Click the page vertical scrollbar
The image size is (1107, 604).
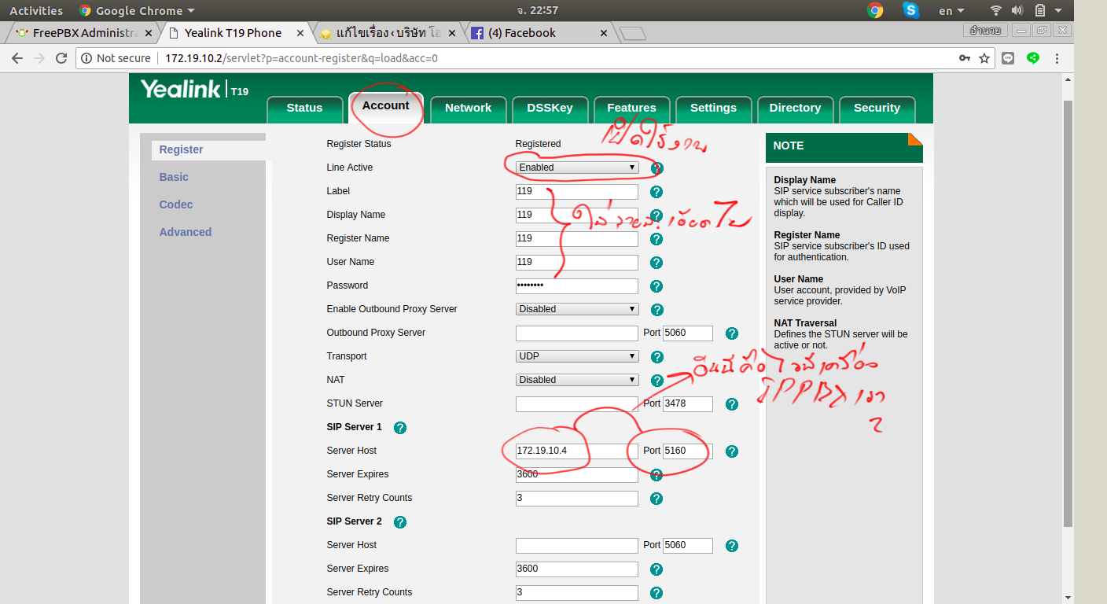point(1068,315)
